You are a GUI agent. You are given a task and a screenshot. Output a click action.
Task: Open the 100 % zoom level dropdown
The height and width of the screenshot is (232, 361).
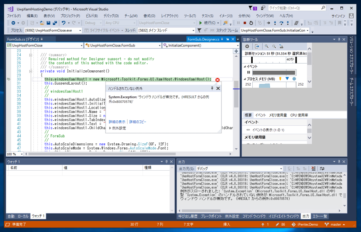(15, 154)
